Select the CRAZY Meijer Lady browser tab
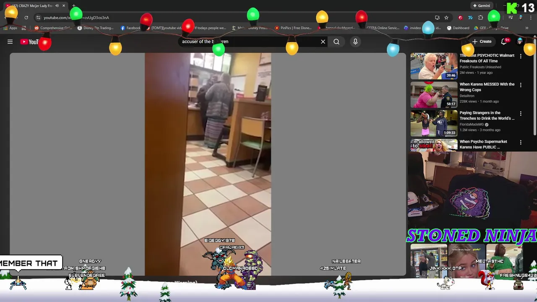This screenshot has height=302, width=537. pyautogui.click(x=35, y=6)
